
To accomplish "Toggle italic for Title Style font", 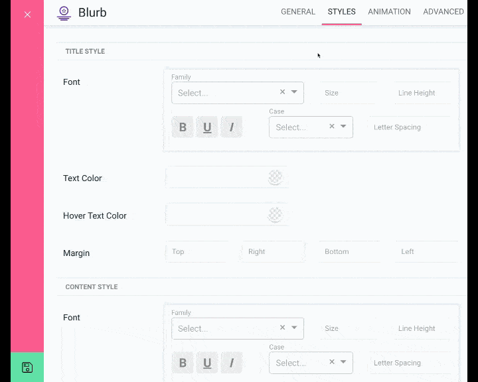I will coord(232,127).
